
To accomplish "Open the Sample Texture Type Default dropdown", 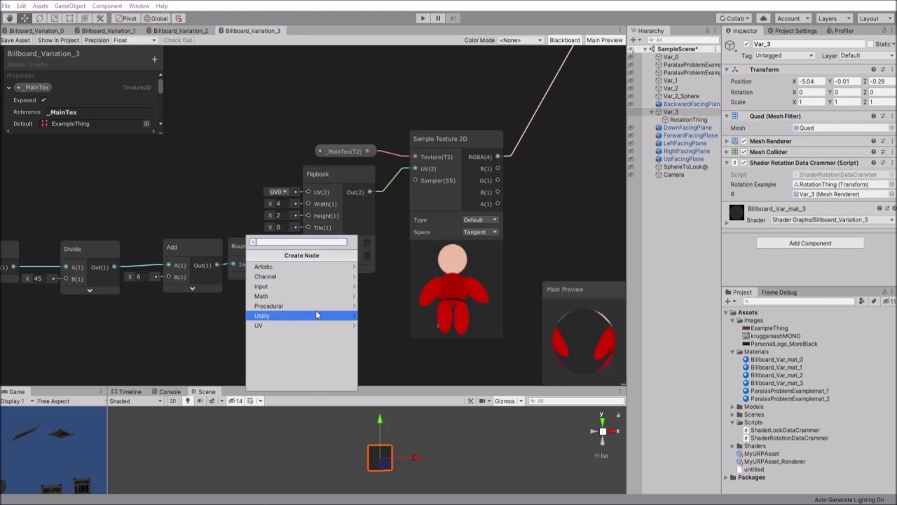I will [x=480, y=220].
